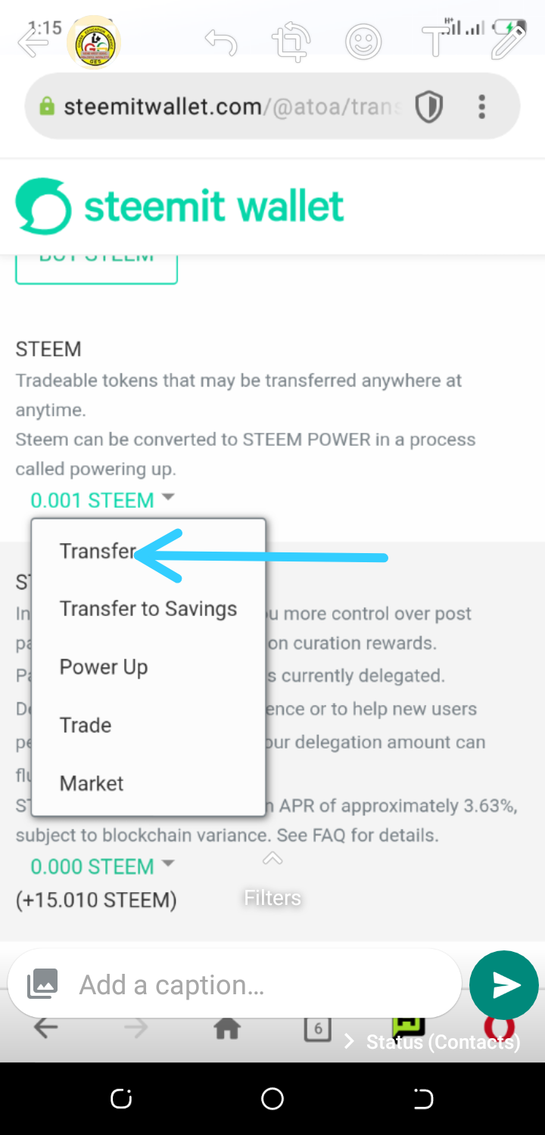Choose Power Up menu entry
The width and height of the screenshot is (545, 1135).
(104, 667)
